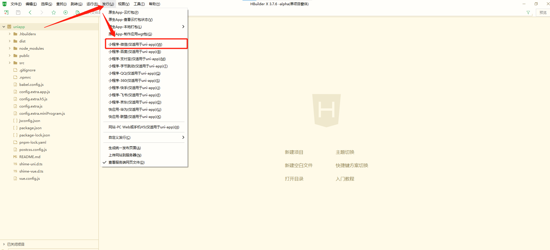Select the .npmrc file icon

point(15,77)
